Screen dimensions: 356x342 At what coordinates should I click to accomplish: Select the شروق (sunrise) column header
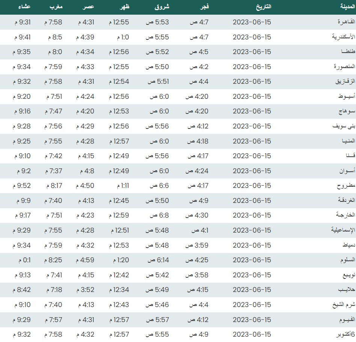point(162,7)
